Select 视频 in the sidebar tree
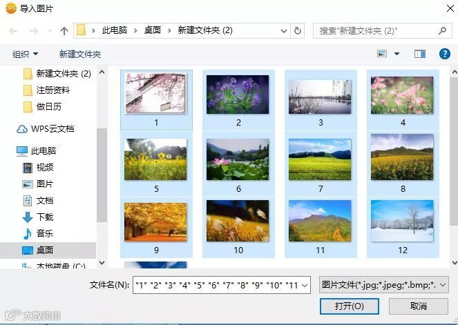The height and width of the screenshot is (325, 458). tap(45, 168)
